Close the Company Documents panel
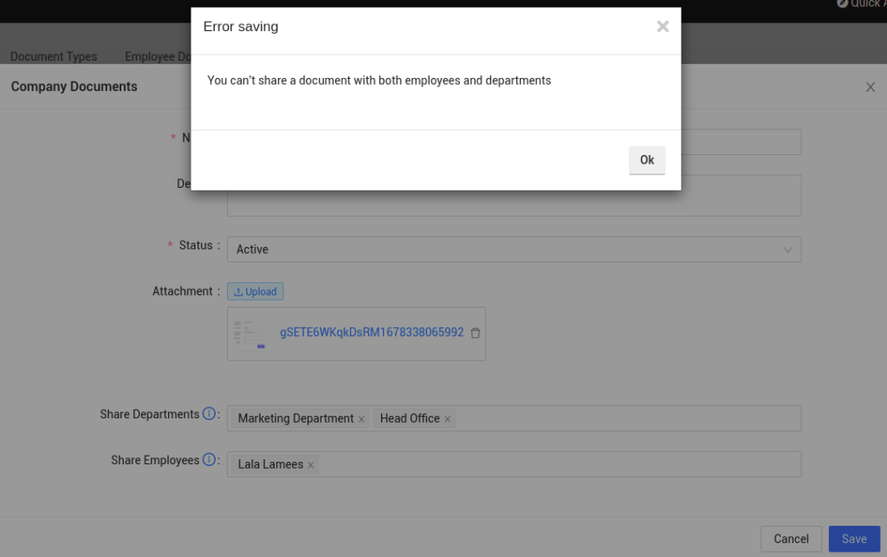This screenshot has width=887, height=557. 870,87
